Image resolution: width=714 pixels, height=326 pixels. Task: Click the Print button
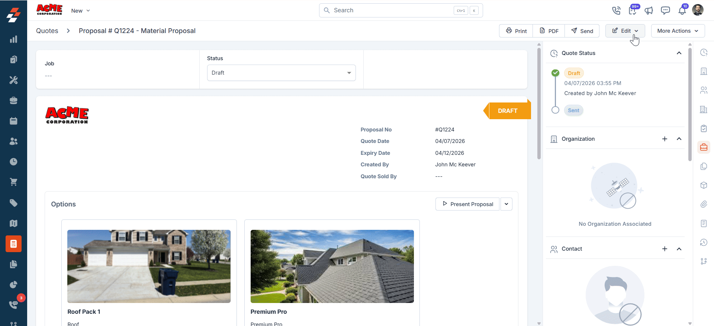[x=516, y=31]
